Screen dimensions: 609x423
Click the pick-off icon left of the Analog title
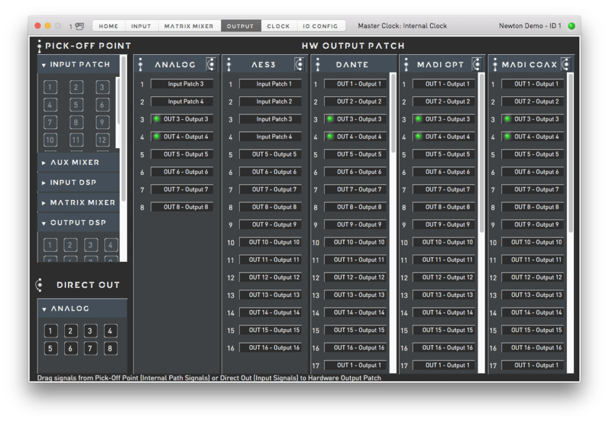pos(140,64)
